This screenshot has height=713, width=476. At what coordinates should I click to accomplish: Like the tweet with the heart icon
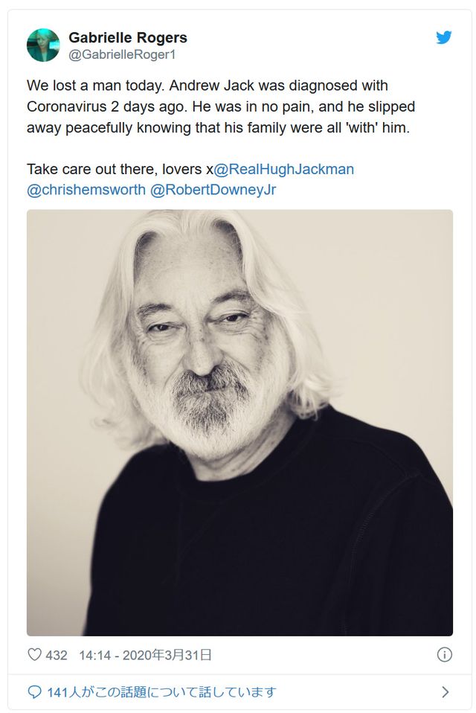click(x=34, y=654)
